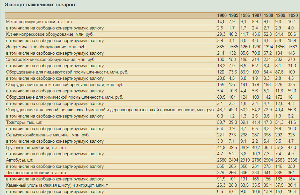Click the "Оборудование для лесной, целлюлозно-бумажной" row label
300x195 pixels.
tap(110, 110)
